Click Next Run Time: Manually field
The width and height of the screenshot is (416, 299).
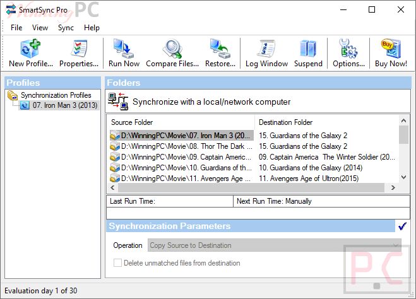coord(321,201)
